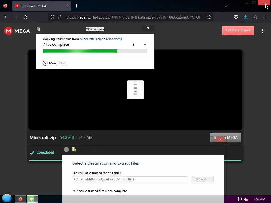The width and height of the screenshot is (271, 203).
Task: Cancel the copy with the X beside pause
Action: tap(145, 45)
